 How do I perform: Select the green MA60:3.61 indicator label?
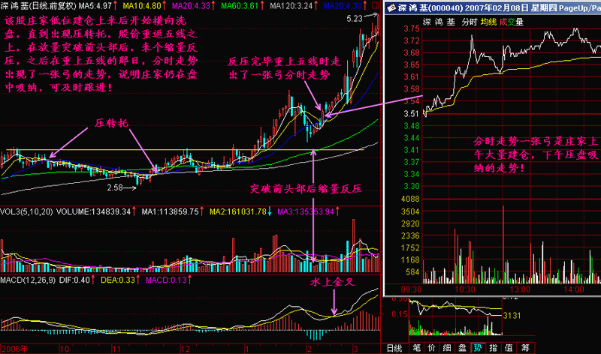240,6
